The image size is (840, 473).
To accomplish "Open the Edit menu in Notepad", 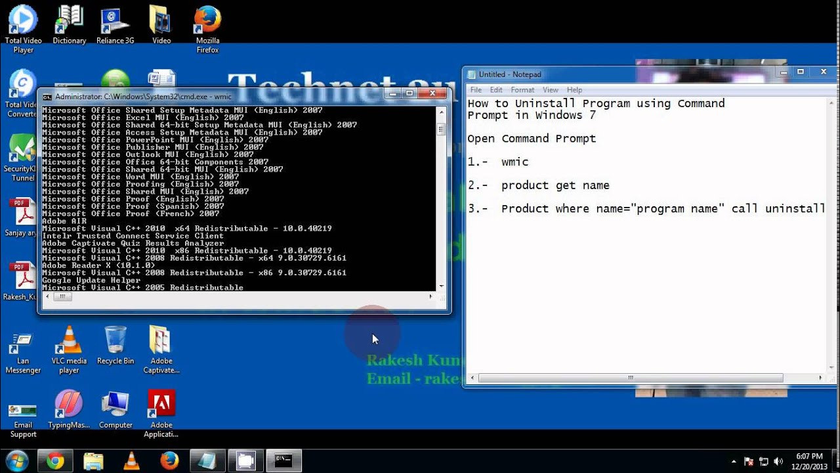I will tap(496, 90).
